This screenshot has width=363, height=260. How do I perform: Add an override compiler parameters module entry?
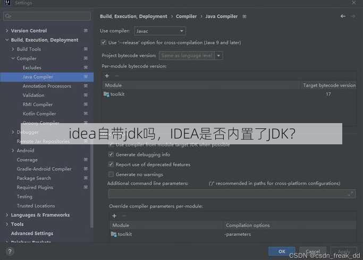point(114,216)
